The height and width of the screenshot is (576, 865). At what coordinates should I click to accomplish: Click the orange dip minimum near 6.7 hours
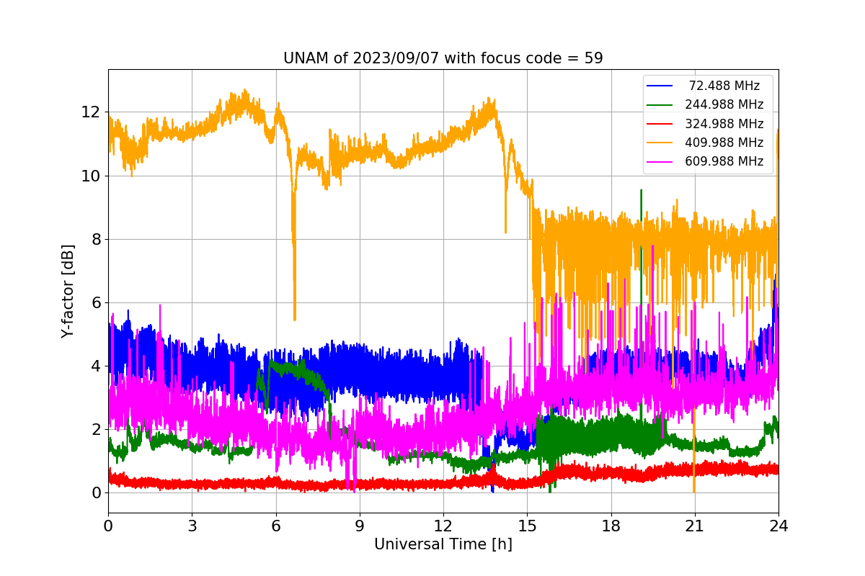[295, 318]
